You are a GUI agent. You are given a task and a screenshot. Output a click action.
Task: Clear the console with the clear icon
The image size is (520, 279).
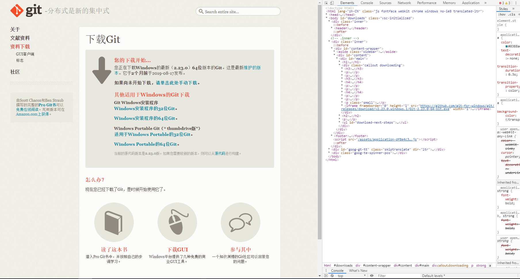[x=332, y=276]
